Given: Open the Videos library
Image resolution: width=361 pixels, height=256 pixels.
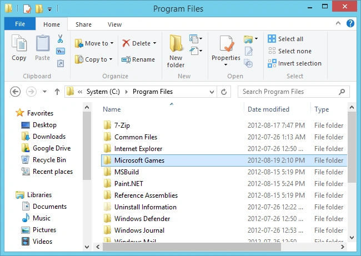Looking at the screenshot, I should [37, 241].
